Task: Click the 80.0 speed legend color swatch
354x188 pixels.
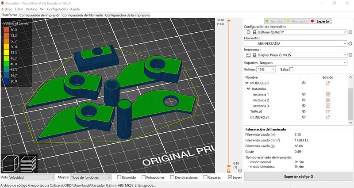Action: coord(6,30)
